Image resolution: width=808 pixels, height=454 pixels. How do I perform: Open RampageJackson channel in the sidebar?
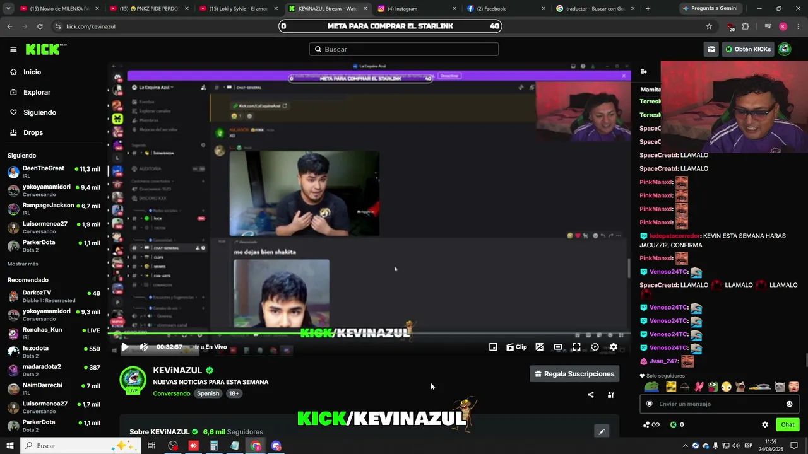(x=54, y=209)
